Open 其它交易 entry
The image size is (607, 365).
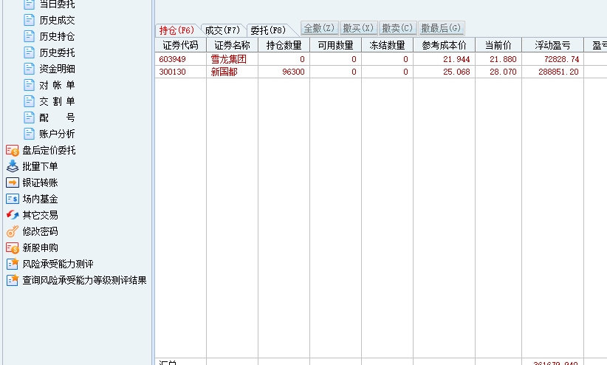coord(40,216)
